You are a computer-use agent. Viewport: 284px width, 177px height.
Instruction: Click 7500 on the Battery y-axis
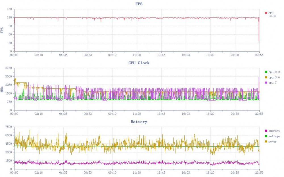tap(9, 127)
